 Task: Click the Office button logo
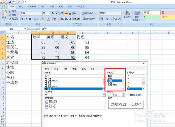[3, 4]
